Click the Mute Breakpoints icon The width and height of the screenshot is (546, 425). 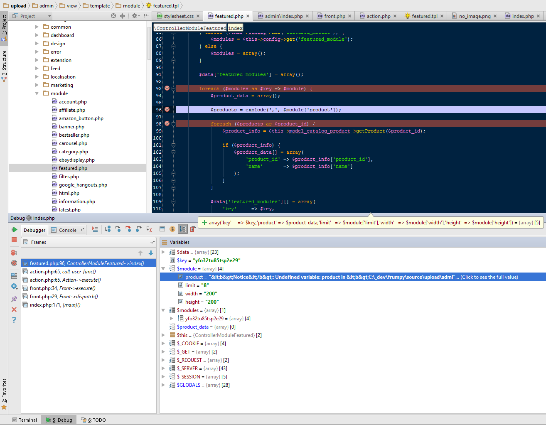coord(14,263)
